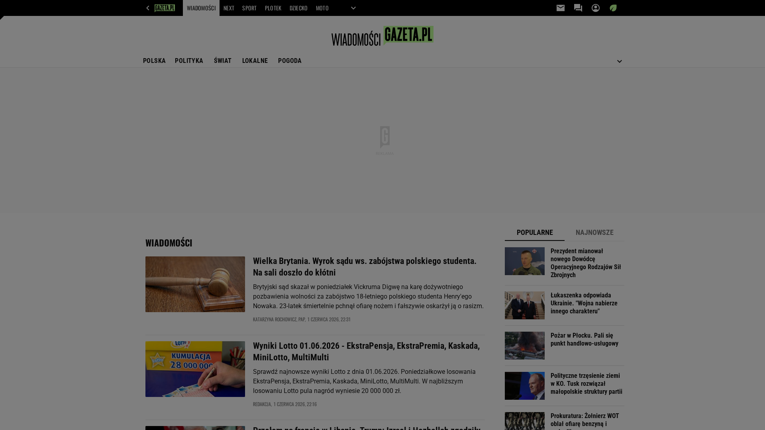The height and width of the screenshot is (430, 765).
Task: Click the Łukaszenka article thumbnail
Action: 525,305
